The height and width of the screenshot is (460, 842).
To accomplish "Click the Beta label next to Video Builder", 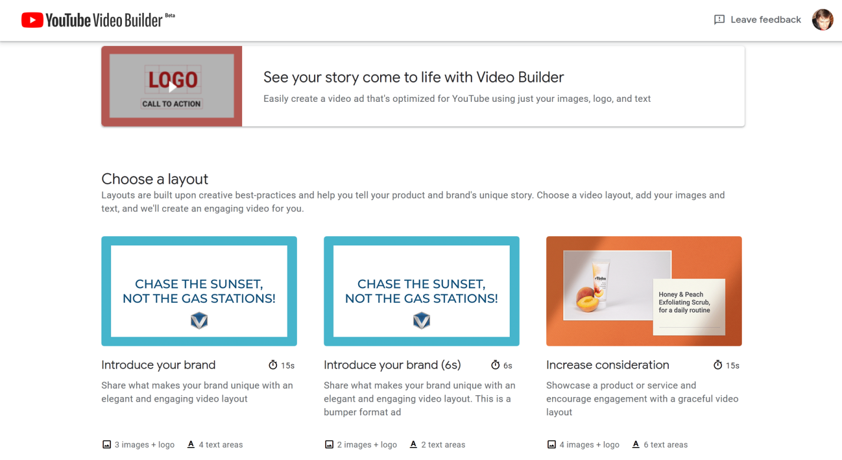I will tap(168, 14).
